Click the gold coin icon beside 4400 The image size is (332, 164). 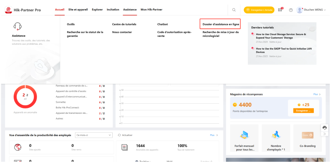234,105
